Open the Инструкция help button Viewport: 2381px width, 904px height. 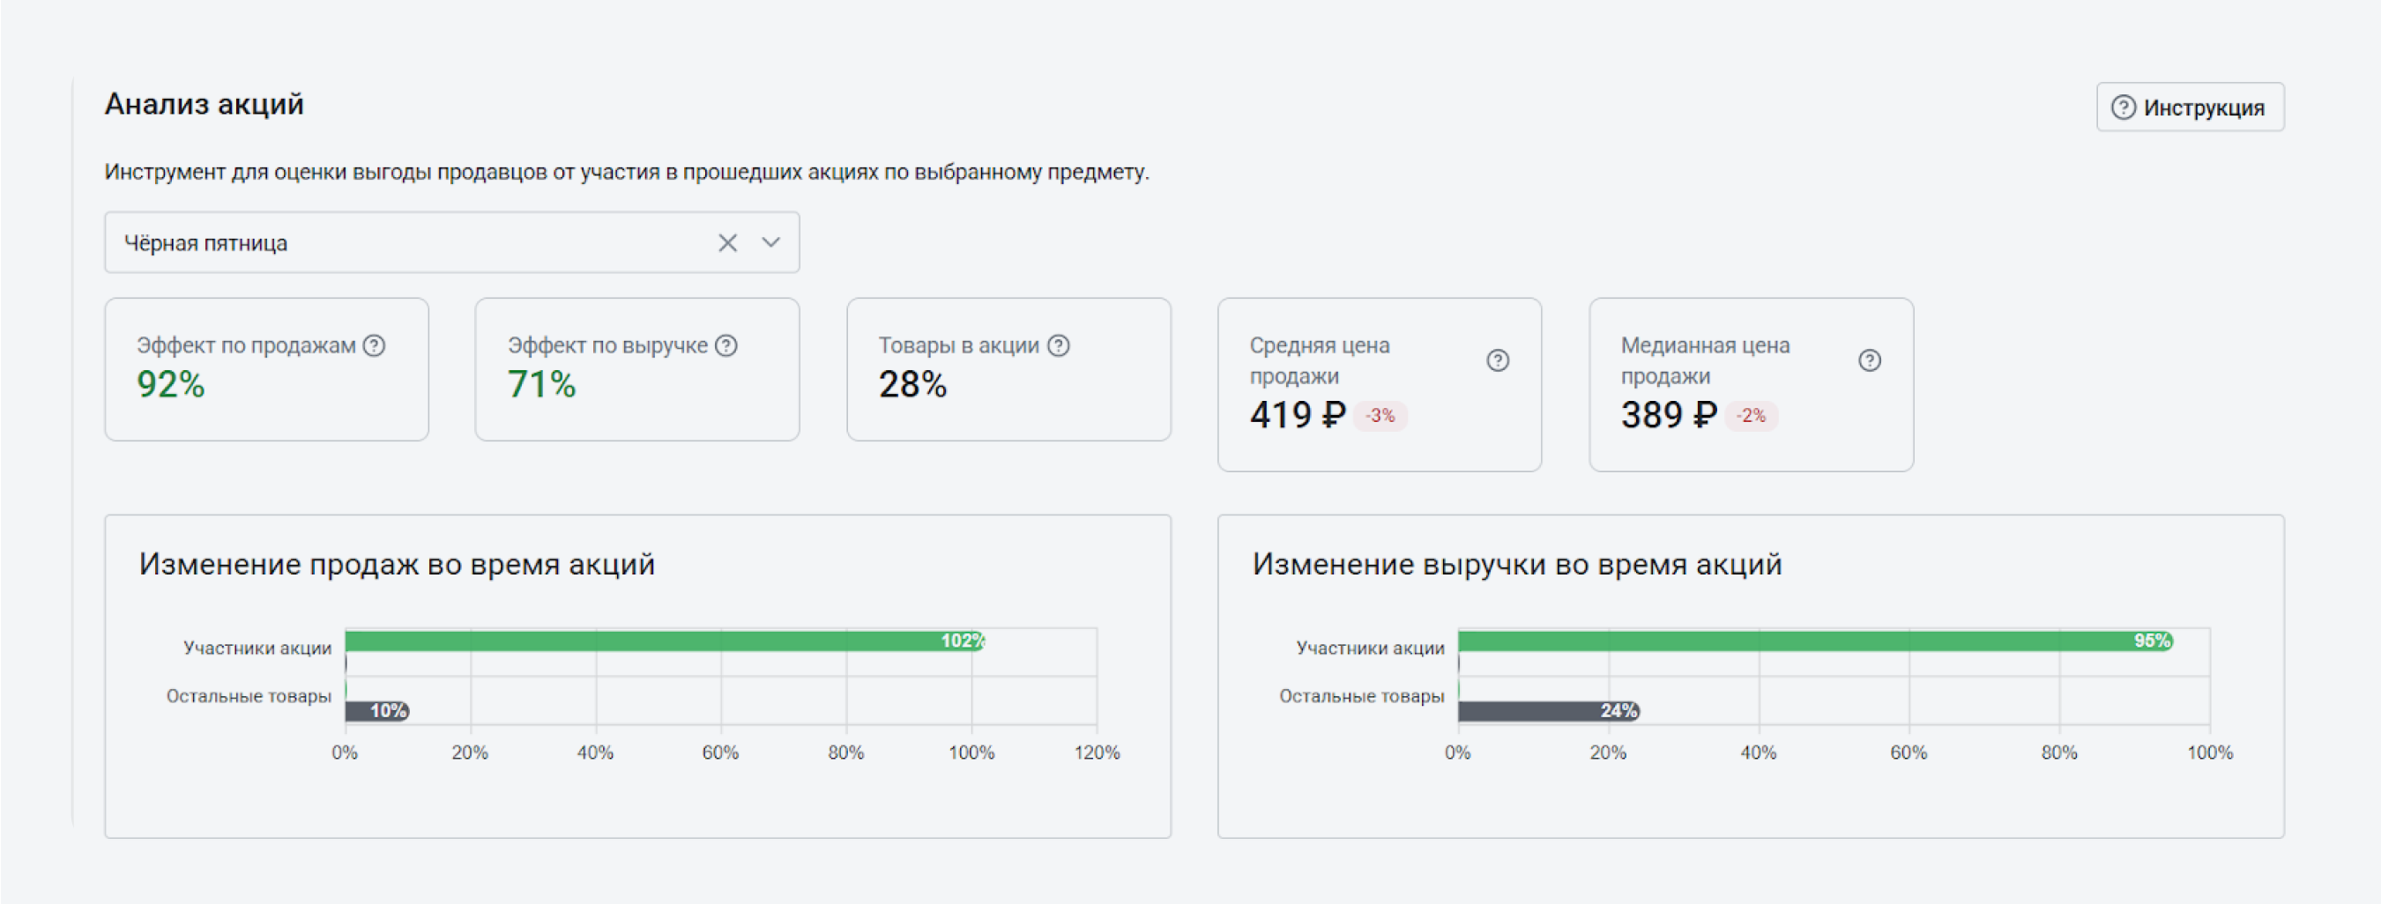pos(2190,107)
